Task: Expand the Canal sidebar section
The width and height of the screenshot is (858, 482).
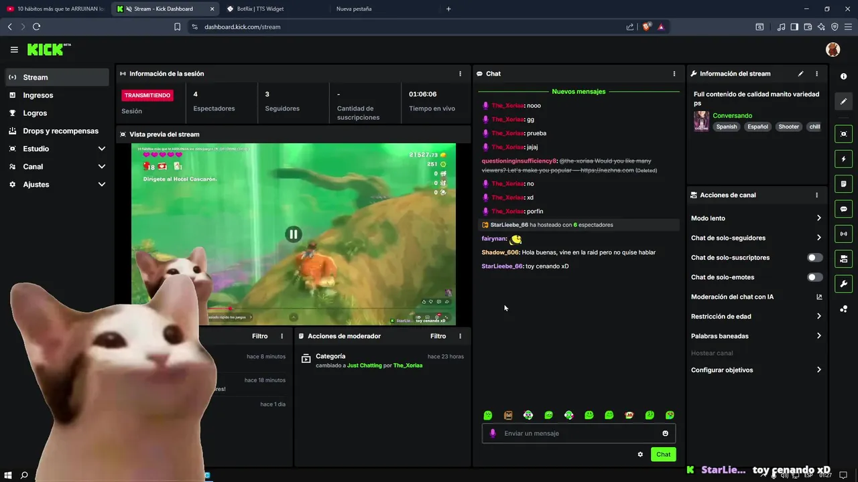Action: (57, 167)
